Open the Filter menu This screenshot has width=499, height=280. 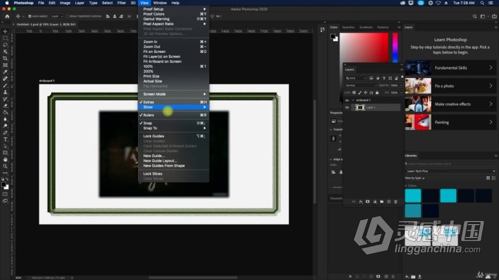(121, 3)
